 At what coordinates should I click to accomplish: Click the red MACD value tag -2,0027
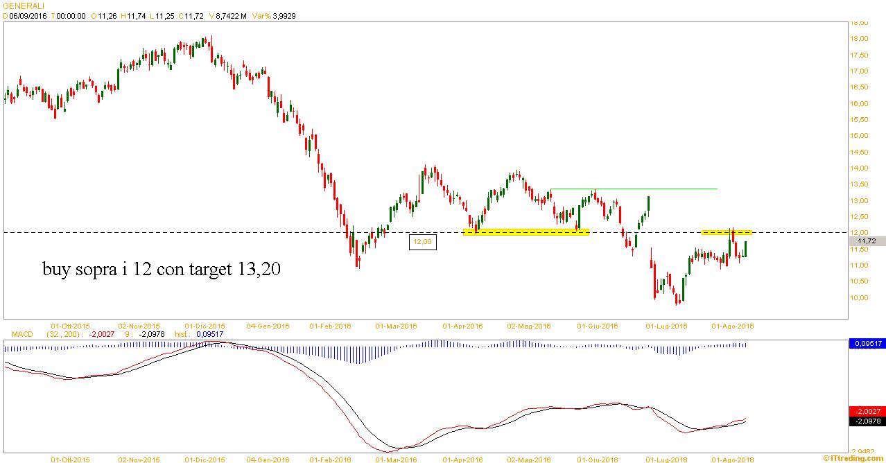point(867,411)
